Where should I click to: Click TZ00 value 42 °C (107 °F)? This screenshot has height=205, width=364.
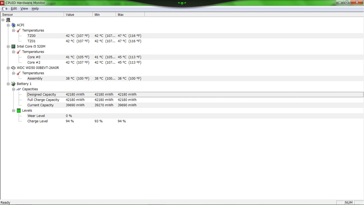coord(77,36)
